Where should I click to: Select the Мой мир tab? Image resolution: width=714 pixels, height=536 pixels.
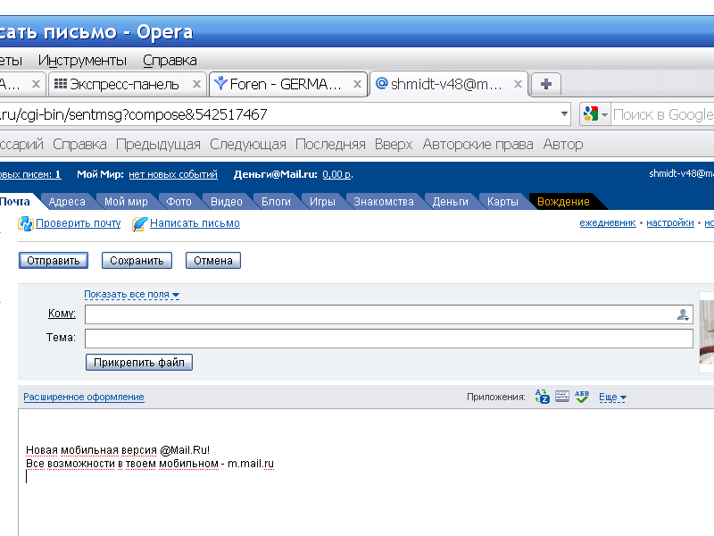126,202
